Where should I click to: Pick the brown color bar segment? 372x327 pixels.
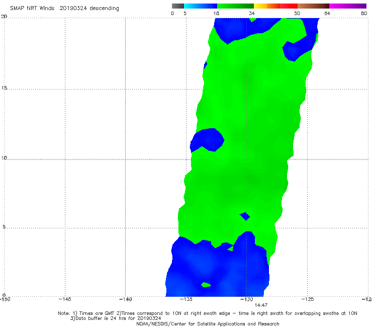[x=313, y=6]
